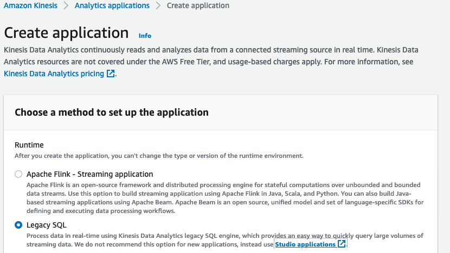Go to Analytics applications breadcrumb

(x=112, y=5)
